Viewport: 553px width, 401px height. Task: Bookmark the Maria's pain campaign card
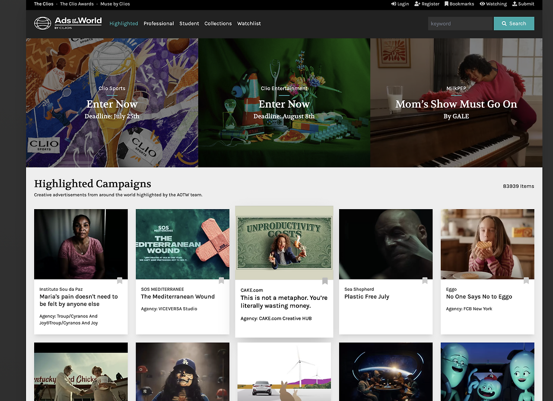120,281
